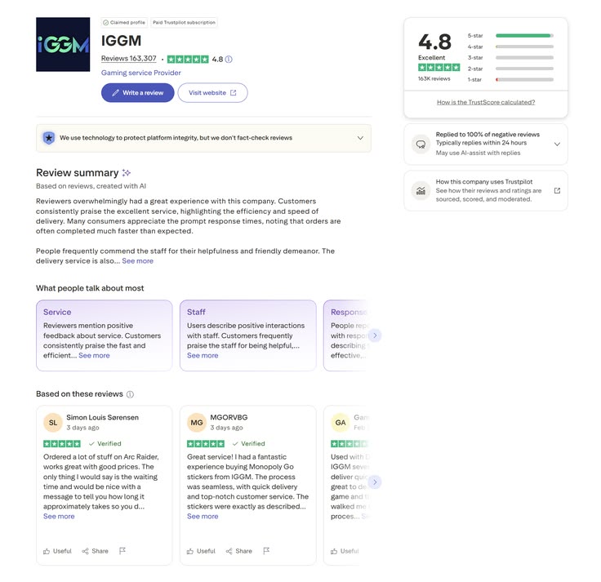Image resolution: width=601 pixels, height=582 pixels.
Task: Click the flag icon on MGORVBG's review
Action: 266,551
